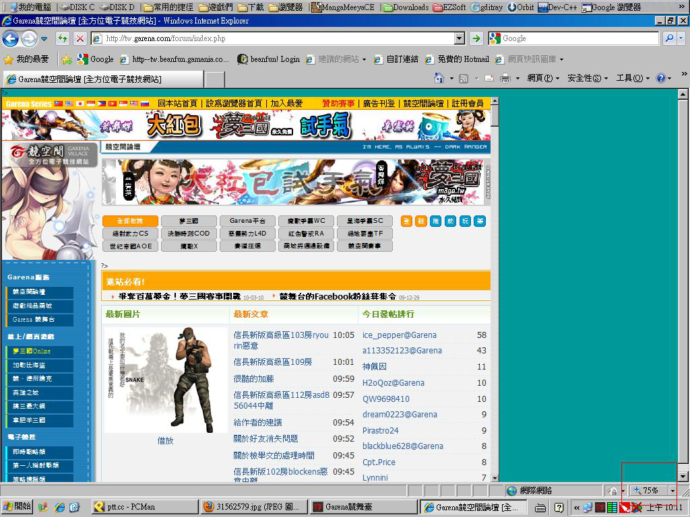Image resolution: width=690 pixels, height=517 pixels.
Task: Click the Home icon in the command bar
Action: coord(439,78)
